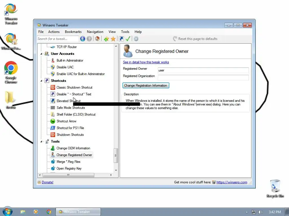
Task: Click the tree scroll-up arrow
Action: pyautogui.click(x=116, y=46)
